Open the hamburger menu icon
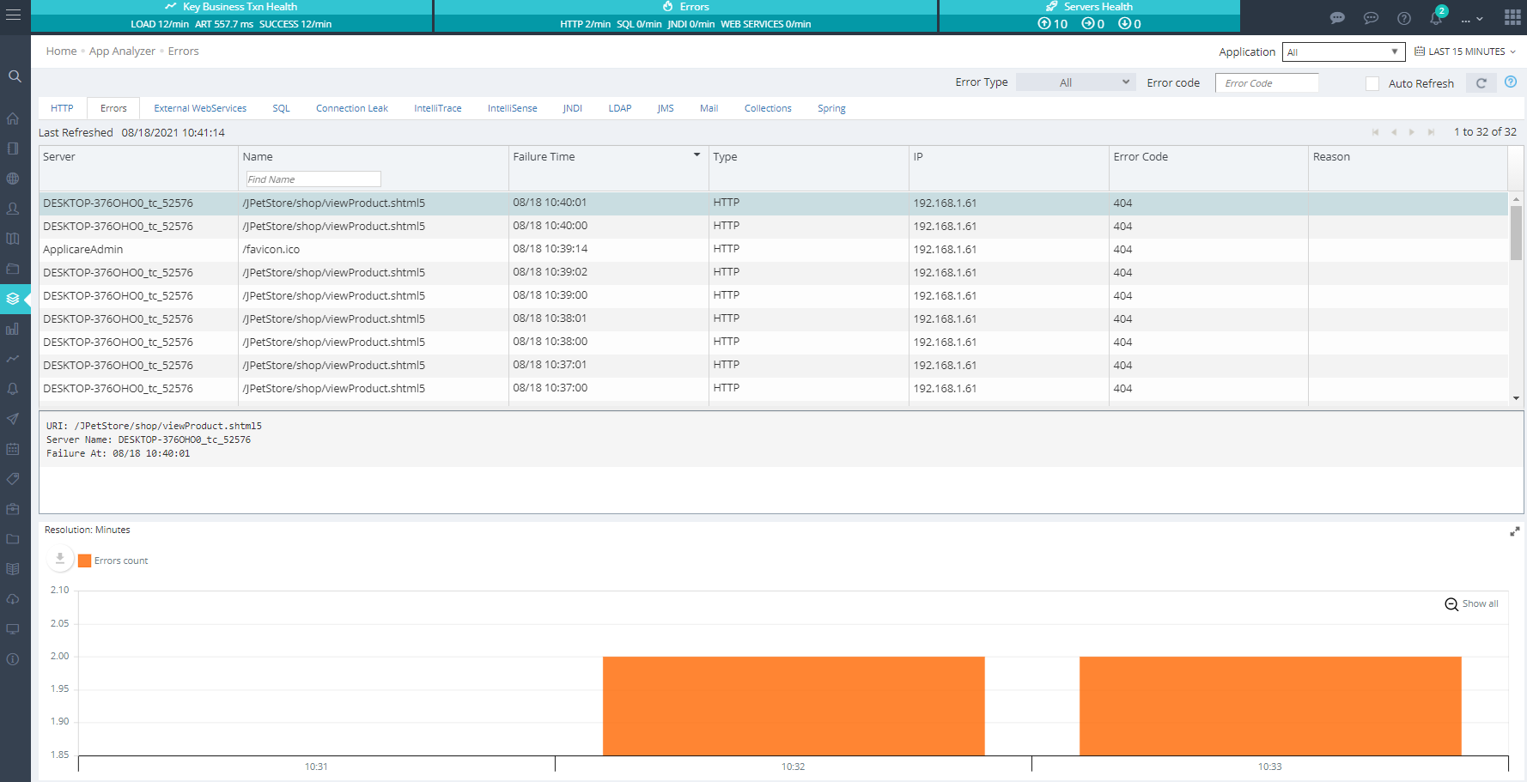The image size is (1527, 782). tap(13, 15)
